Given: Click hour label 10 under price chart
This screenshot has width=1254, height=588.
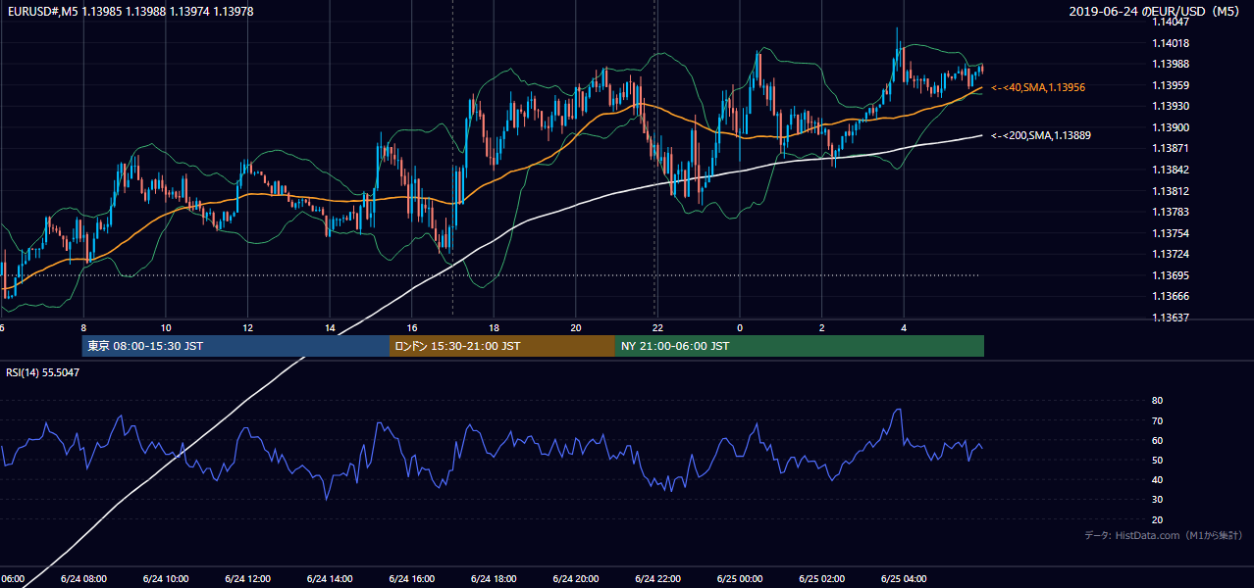Looking at the screenshot, I should pyautogui.click(x=166, y=327).
